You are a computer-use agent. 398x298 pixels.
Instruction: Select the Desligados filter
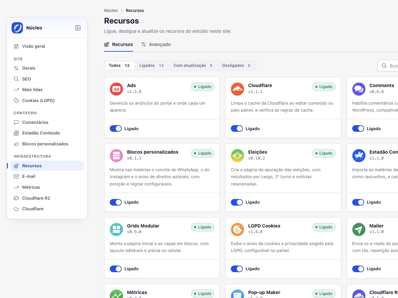[x=237, y=66]
